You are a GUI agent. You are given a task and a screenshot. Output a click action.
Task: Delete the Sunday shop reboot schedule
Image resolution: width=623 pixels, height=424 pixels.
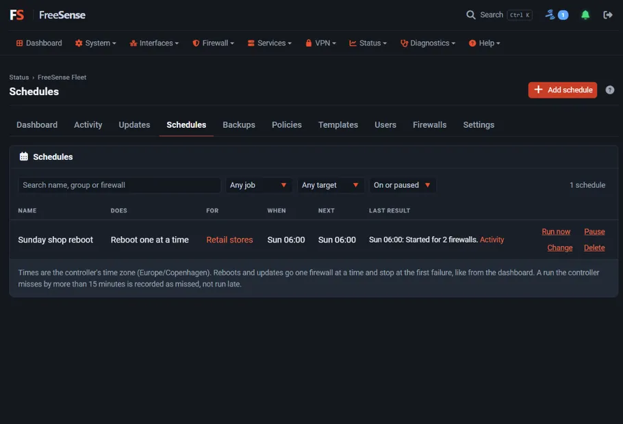tap(594, 248)
